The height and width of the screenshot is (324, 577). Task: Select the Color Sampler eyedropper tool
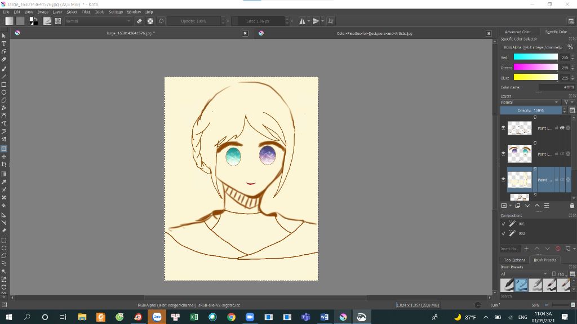point(4,181)
